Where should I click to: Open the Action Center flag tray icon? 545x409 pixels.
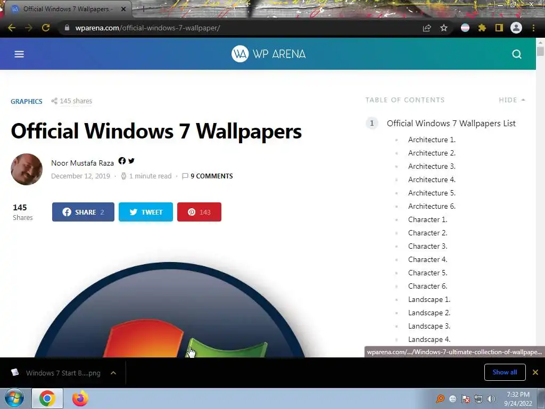(x=466, y=399)
